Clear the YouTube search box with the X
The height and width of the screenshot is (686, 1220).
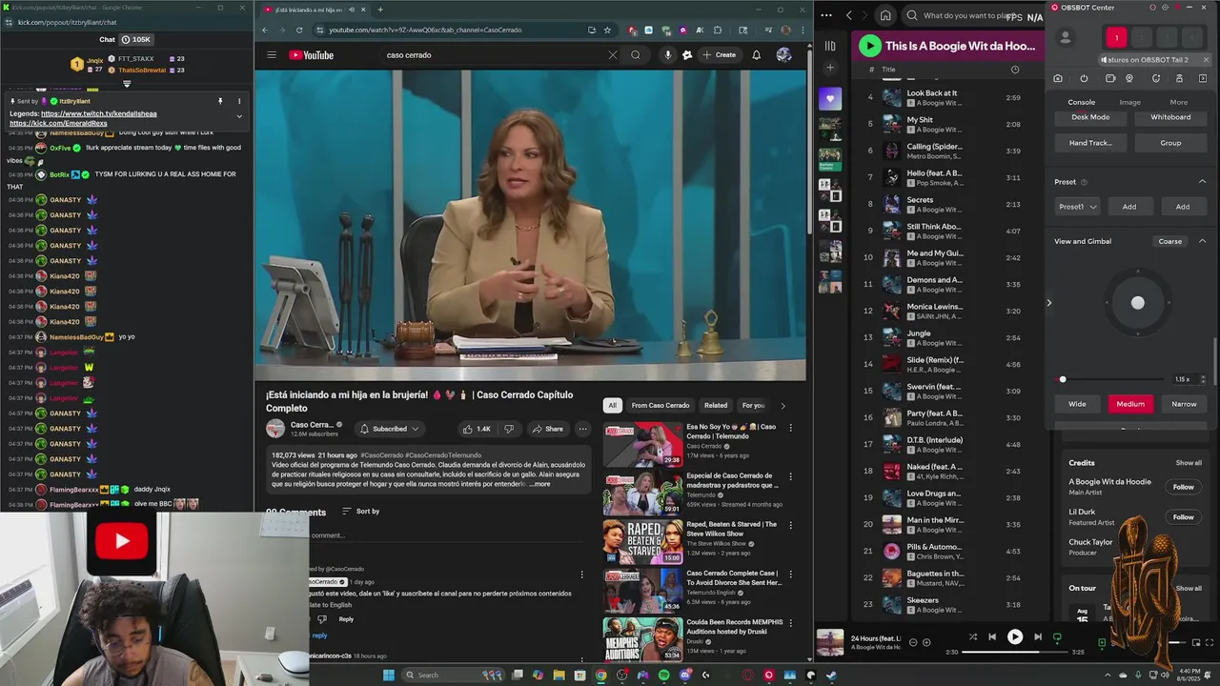click(612, 55)
